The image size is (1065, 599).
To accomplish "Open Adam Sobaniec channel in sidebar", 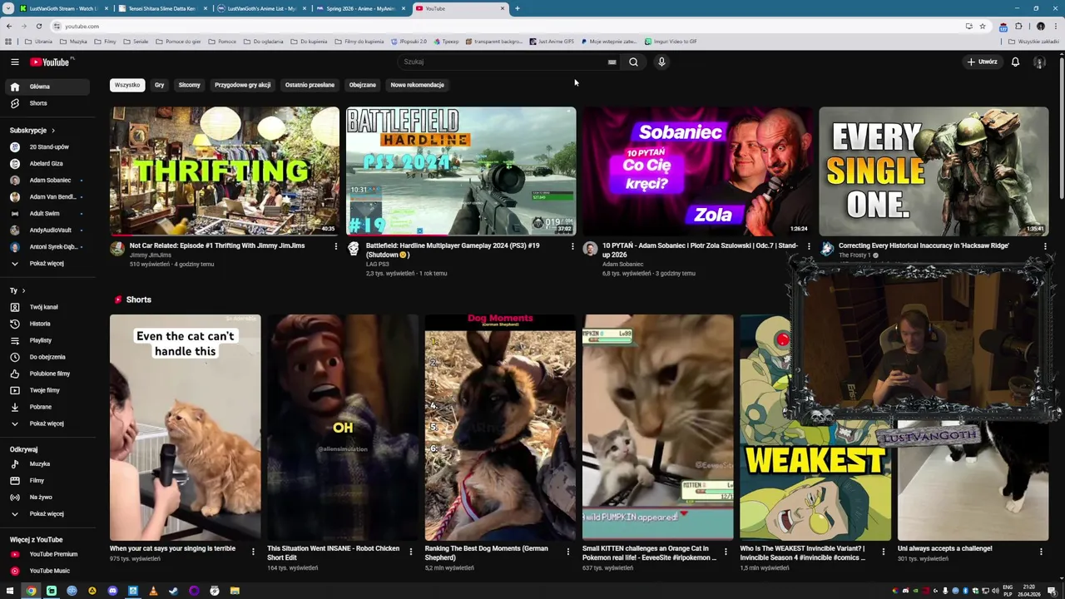I will coord(47,181).
